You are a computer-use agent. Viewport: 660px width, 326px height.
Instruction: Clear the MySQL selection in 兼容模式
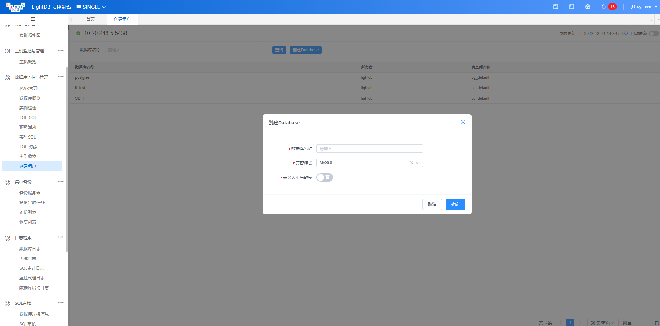click(x=412, y=162)
